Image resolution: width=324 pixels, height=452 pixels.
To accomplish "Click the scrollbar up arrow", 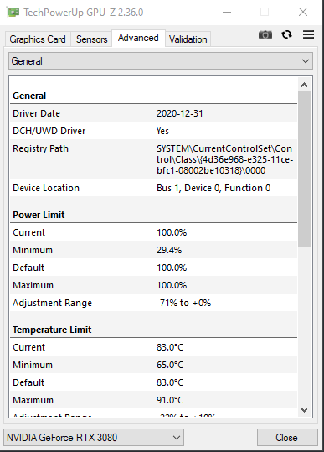I will [304, 85].
